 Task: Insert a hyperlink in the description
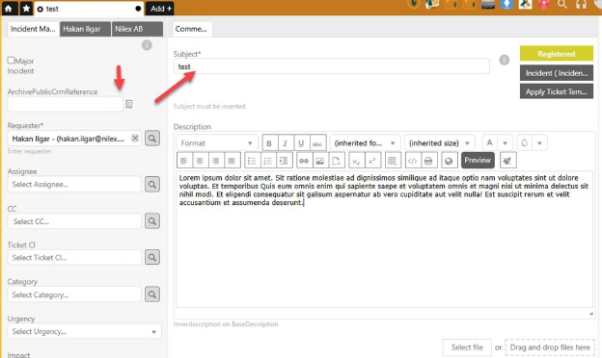[304, 161]
